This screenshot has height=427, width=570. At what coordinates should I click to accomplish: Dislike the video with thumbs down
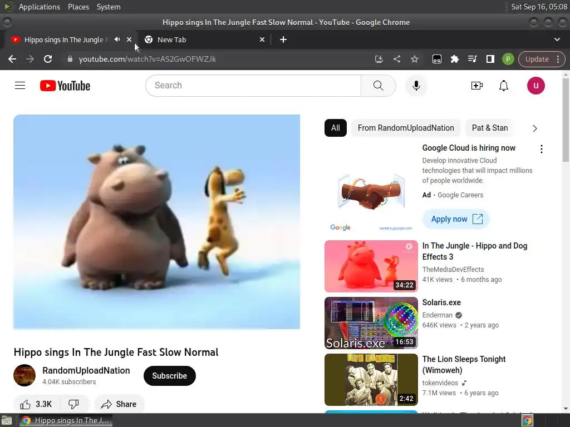coord(74,404)
